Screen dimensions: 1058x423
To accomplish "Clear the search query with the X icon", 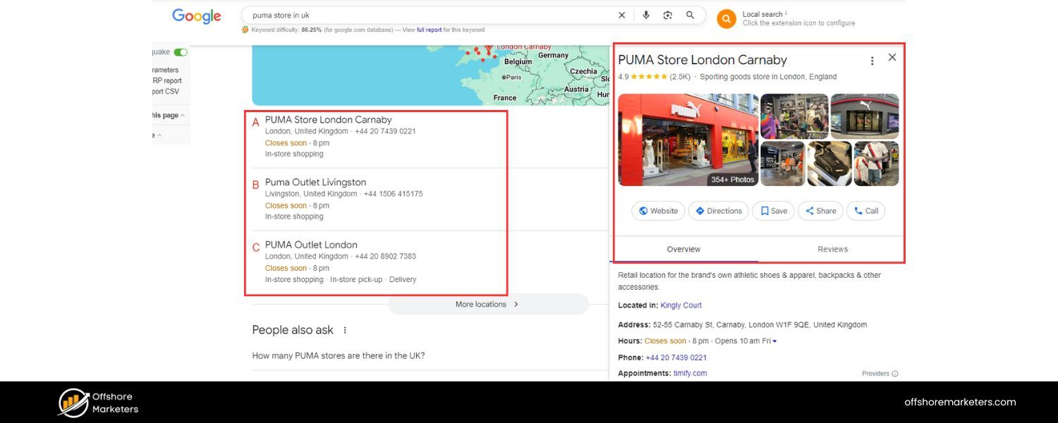I will (x=621, y=15).
